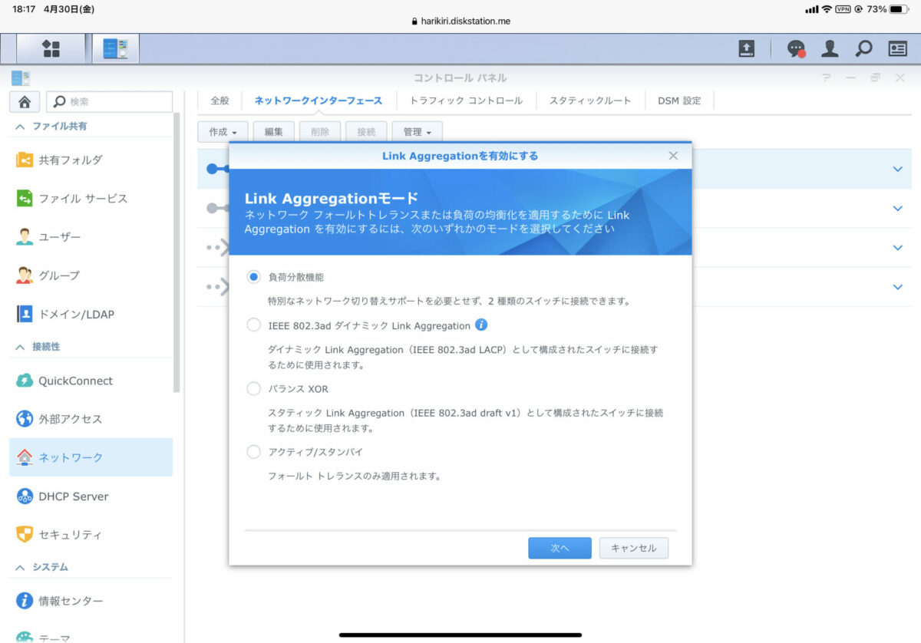The image size is (921, 643).
Task: Switch to Control Panel taskbar icon
Action: point(116,49)
